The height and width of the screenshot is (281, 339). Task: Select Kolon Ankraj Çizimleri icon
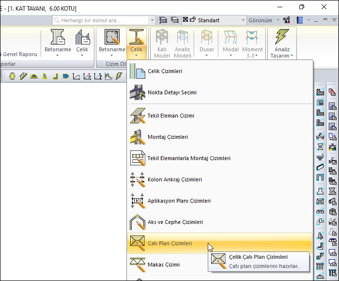click(x=138, y=180)
